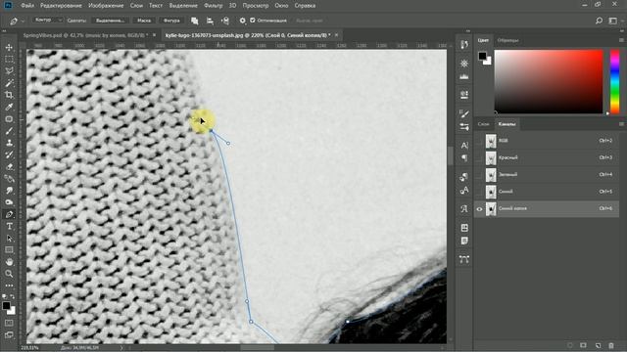The image size is (627, 352).
Task: Open the Histogram panel icon
Action: click(463, 76)
